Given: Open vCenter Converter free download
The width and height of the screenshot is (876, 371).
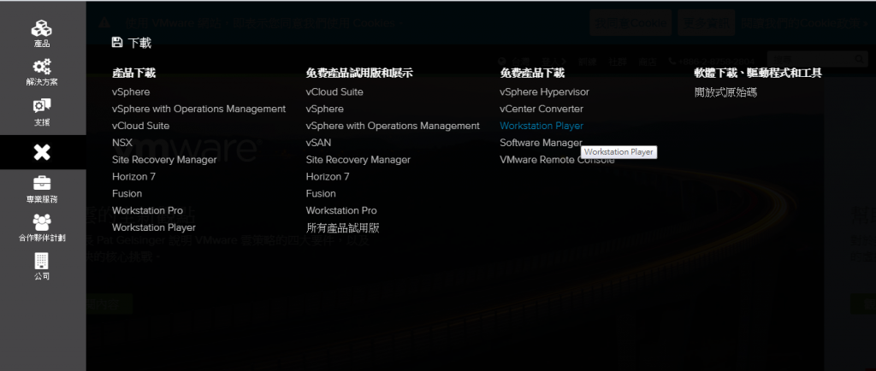Looking at the screenshot, I should [542, 109].
